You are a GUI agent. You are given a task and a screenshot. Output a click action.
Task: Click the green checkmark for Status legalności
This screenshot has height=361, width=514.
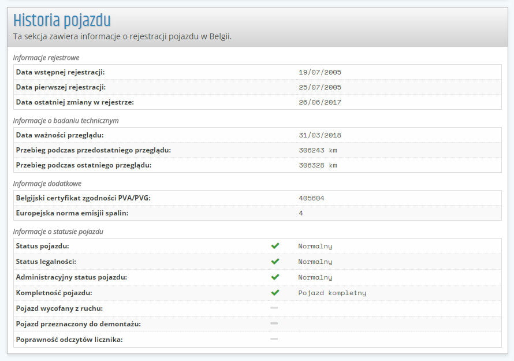275,262
